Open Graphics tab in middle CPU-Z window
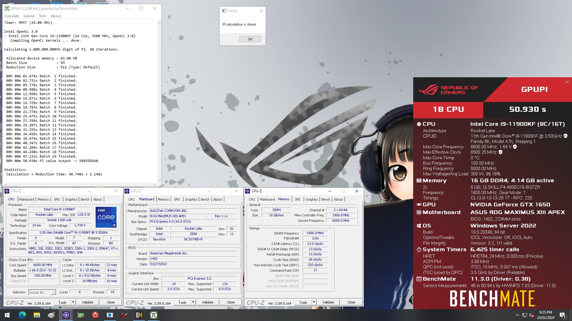This screenshot has width=572, height=321. (x=191, y=199)
